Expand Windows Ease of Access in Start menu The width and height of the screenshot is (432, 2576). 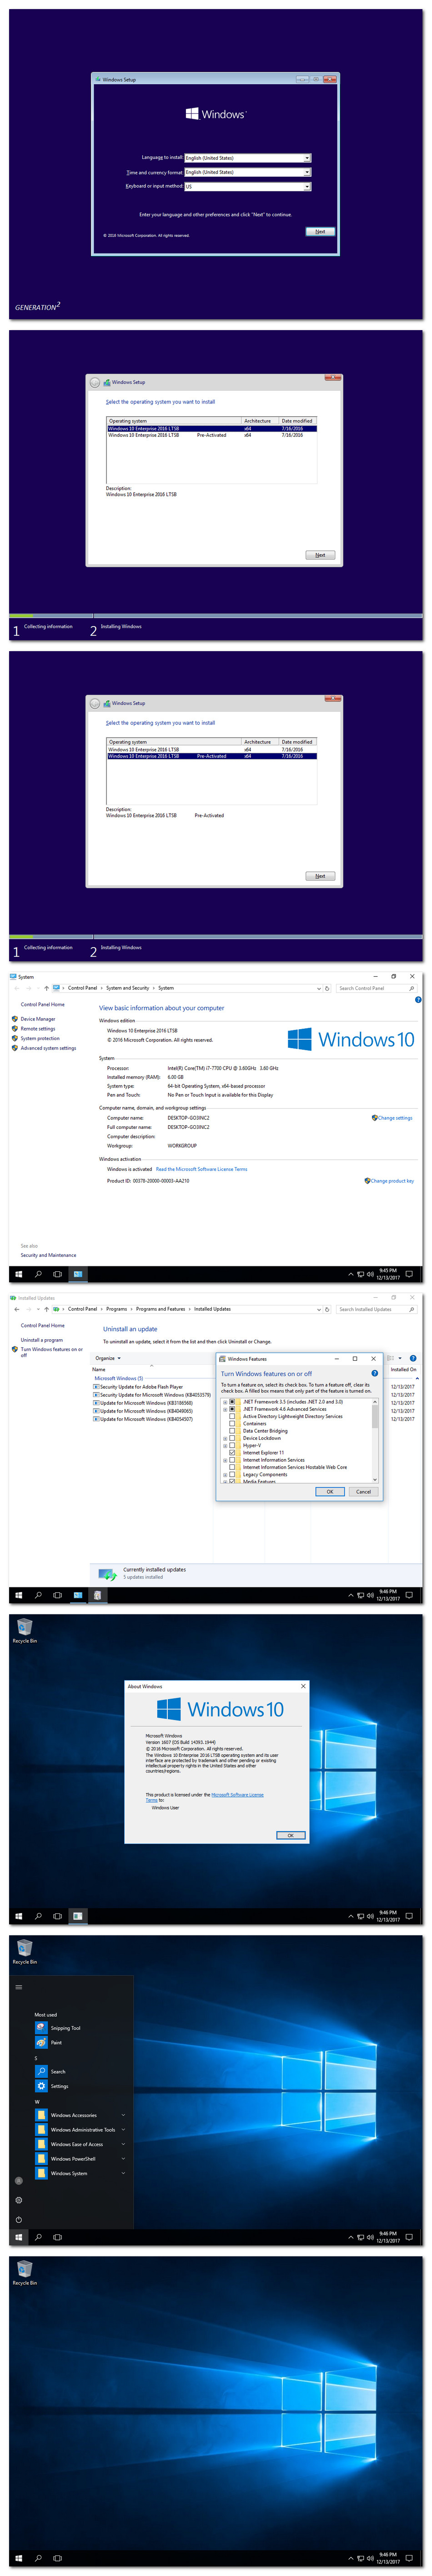tap(80, 2144)
